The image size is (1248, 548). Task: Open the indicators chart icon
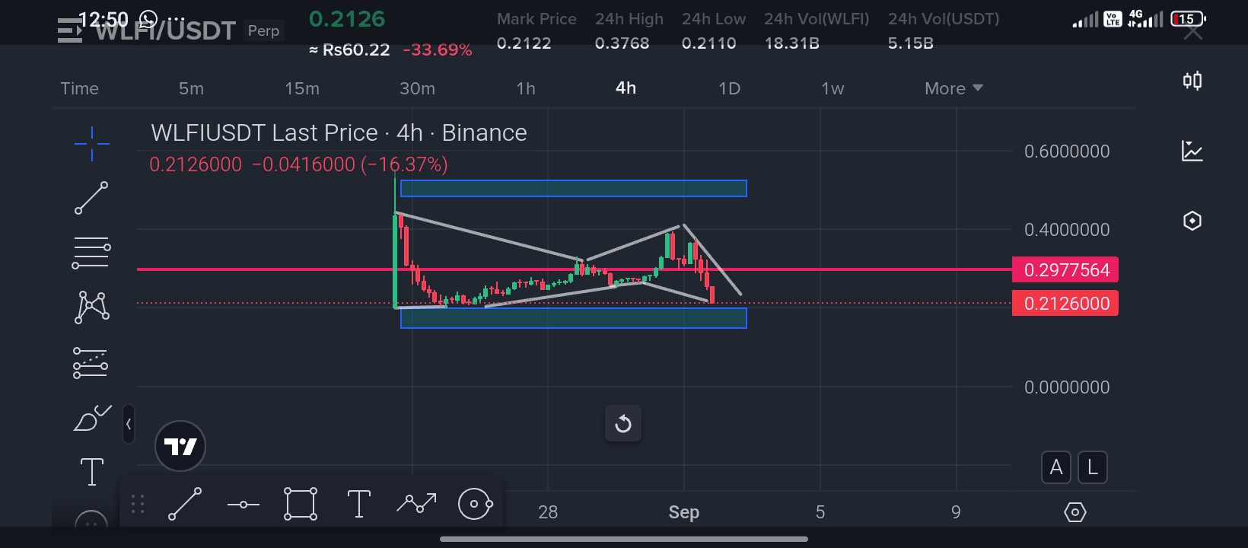coord(1192,151)
